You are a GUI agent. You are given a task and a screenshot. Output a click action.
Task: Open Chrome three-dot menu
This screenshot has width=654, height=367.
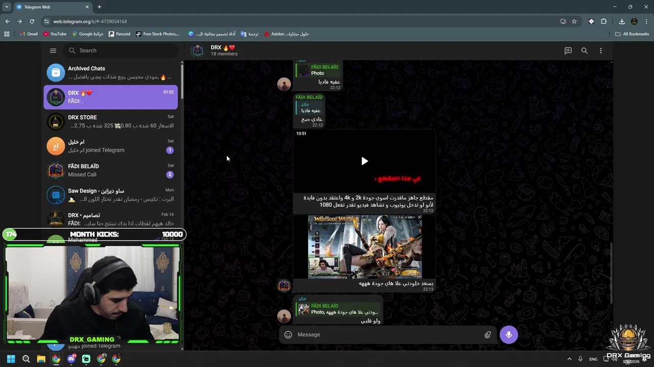tap(646, 21)
